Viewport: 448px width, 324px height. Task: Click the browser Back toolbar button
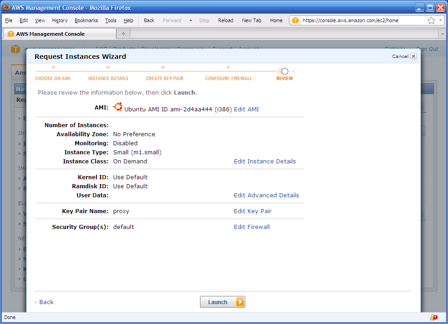coord(149,20)
